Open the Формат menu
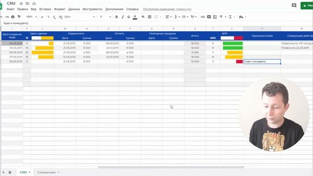This screenshot has width=313, height=176. [60, 9]
